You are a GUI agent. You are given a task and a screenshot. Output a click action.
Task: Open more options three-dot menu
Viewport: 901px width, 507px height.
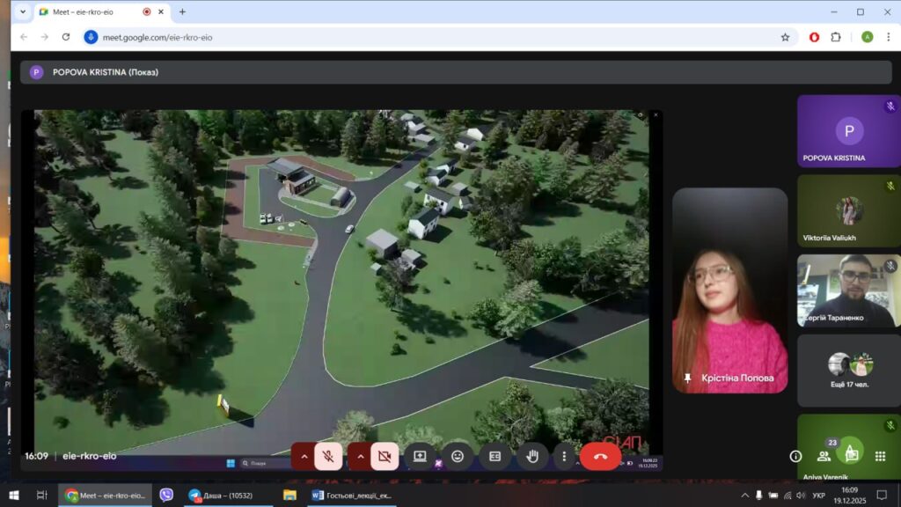click(564, 456)
